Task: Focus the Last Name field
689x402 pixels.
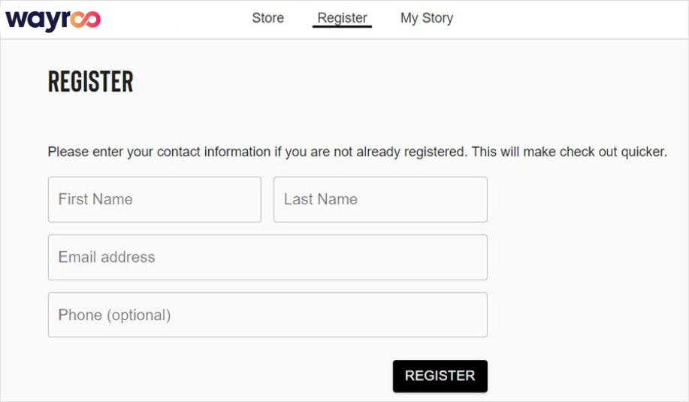Action: point(380,199)
